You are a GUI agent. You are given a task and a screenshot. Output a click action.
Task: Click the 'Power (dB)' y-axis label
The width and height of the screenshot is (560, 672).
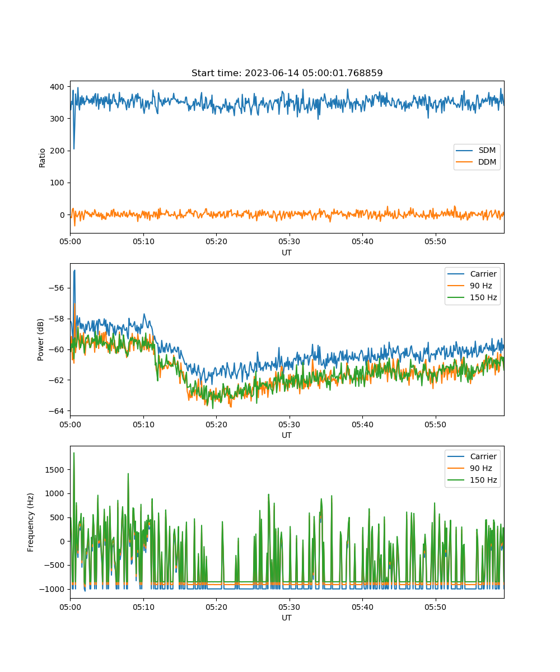41,339
